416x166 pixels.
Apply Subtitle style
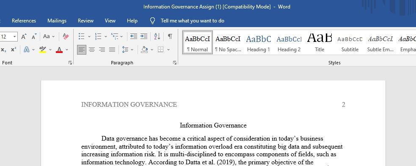point(350,42)
